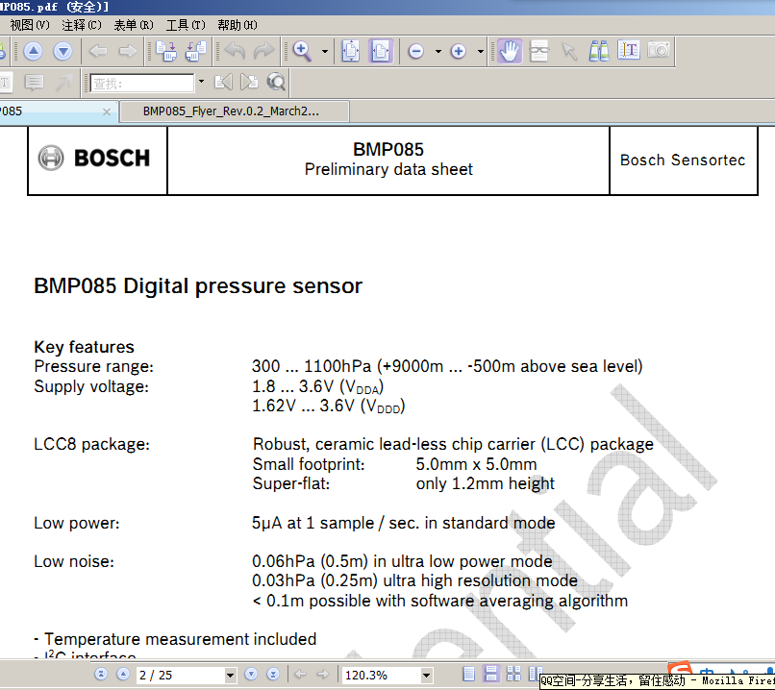775x690 pixels.
Task: Click the round plus zoom in button
Action: [459, 51]
